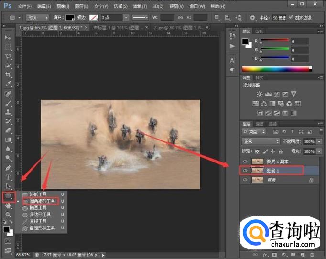326x259 pixels.
Task: Pick the Eyedropper tool
Action: pyautogui.click(x=8, y=84)
